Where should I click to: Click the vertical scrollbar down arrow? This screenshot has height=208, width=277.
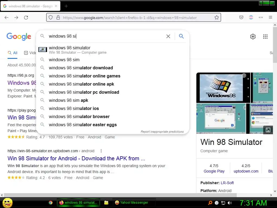275,191
